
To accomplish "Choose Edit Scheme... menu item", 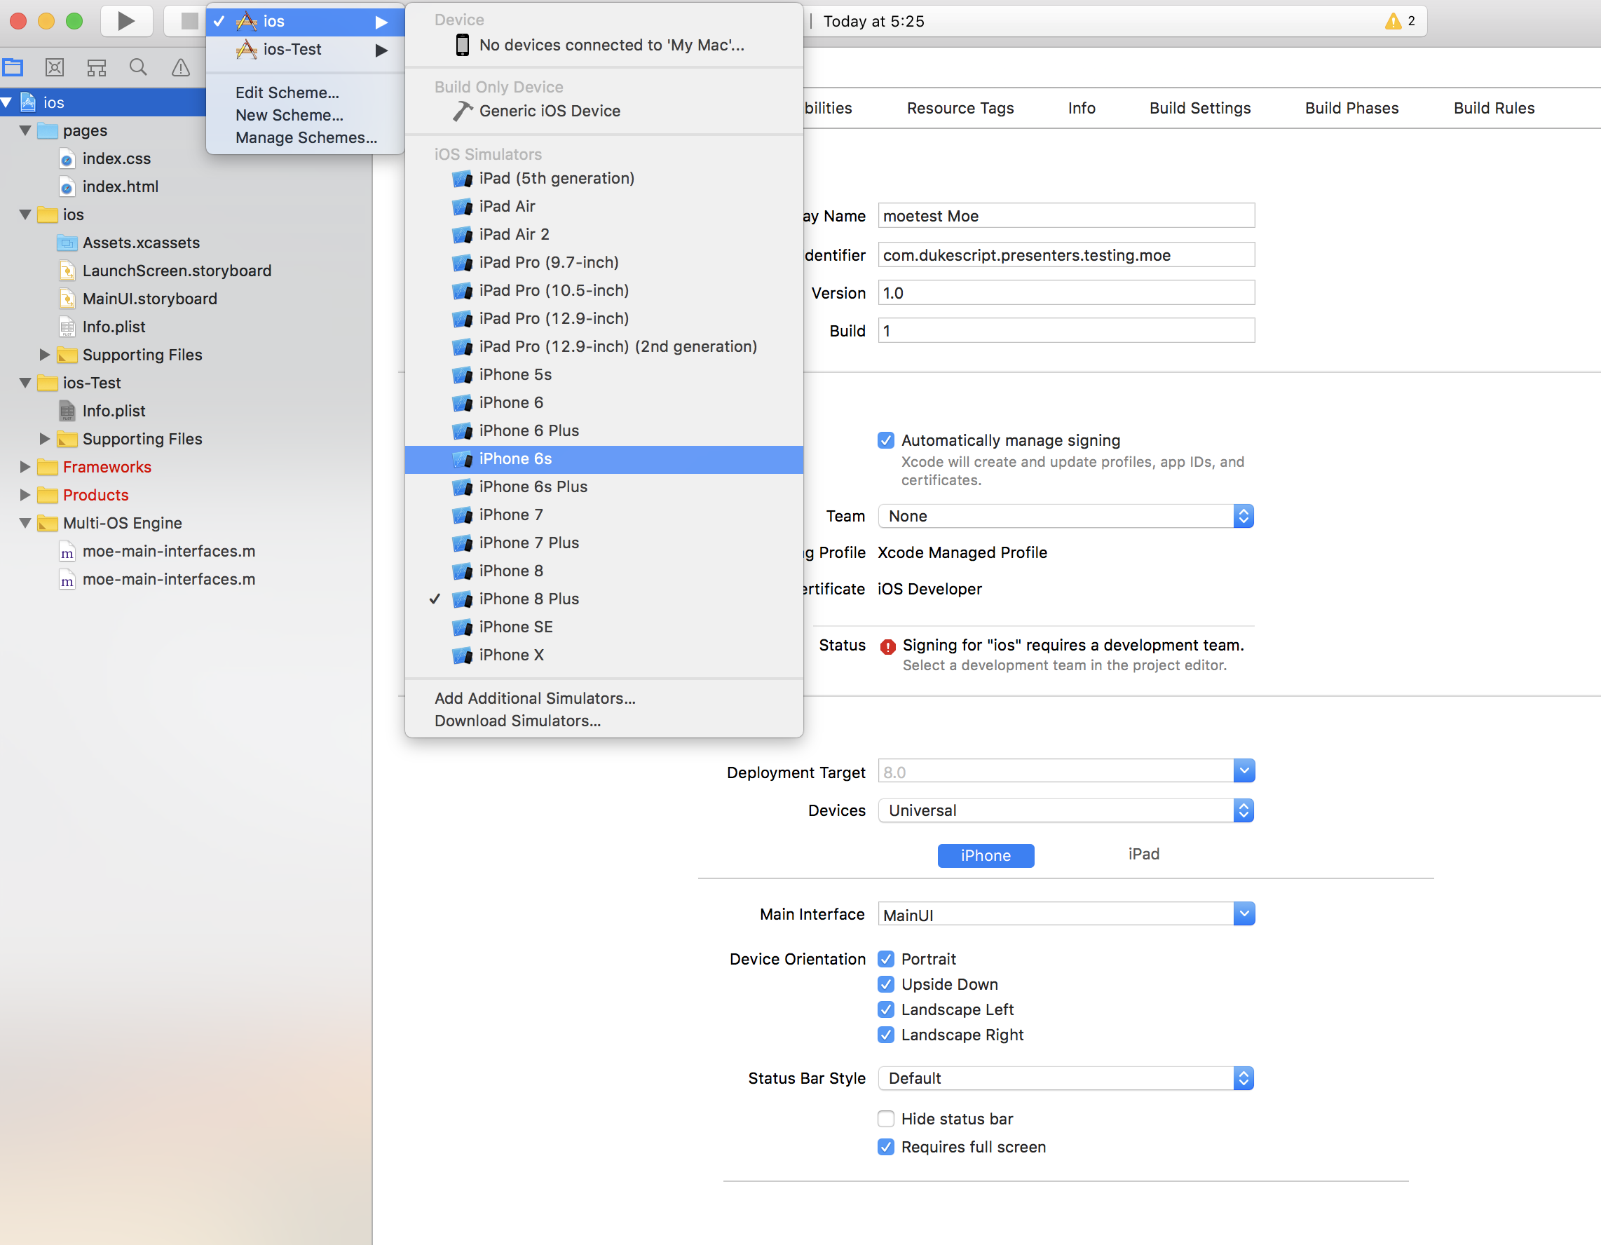I will coord(287,93).
